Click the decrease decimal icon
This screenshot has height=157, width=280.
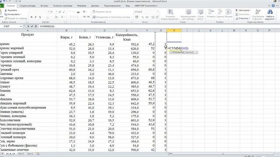pyautogui.click(x=157, y=17)
